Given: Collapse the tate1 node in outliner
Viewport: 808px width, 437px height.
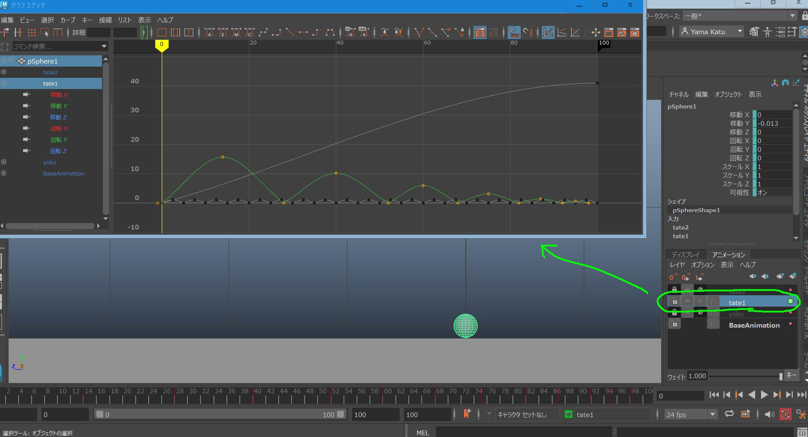Looking at the screenshot, I should click(3, 83).
